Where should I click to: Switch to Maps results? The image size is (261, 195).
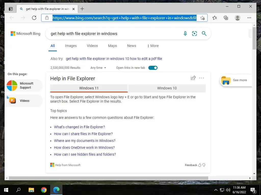click(x=112, y=46)
